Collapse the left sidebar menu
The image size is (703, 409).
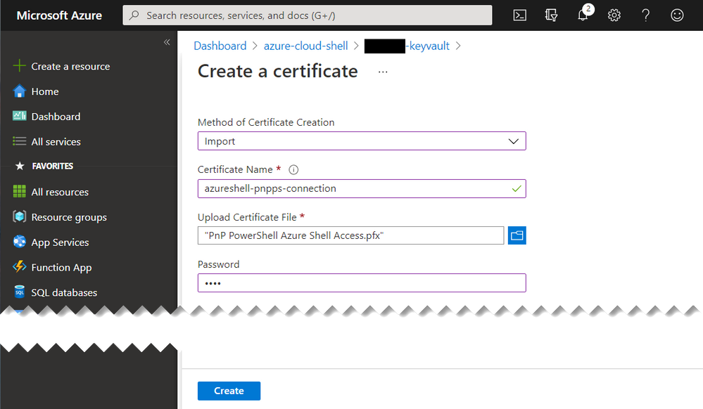pyautogui.click(x=167, y=42)
